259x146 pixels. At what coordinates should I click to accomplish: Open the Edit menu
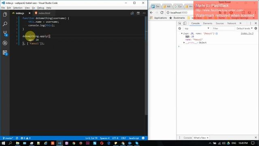pos(9,8)
